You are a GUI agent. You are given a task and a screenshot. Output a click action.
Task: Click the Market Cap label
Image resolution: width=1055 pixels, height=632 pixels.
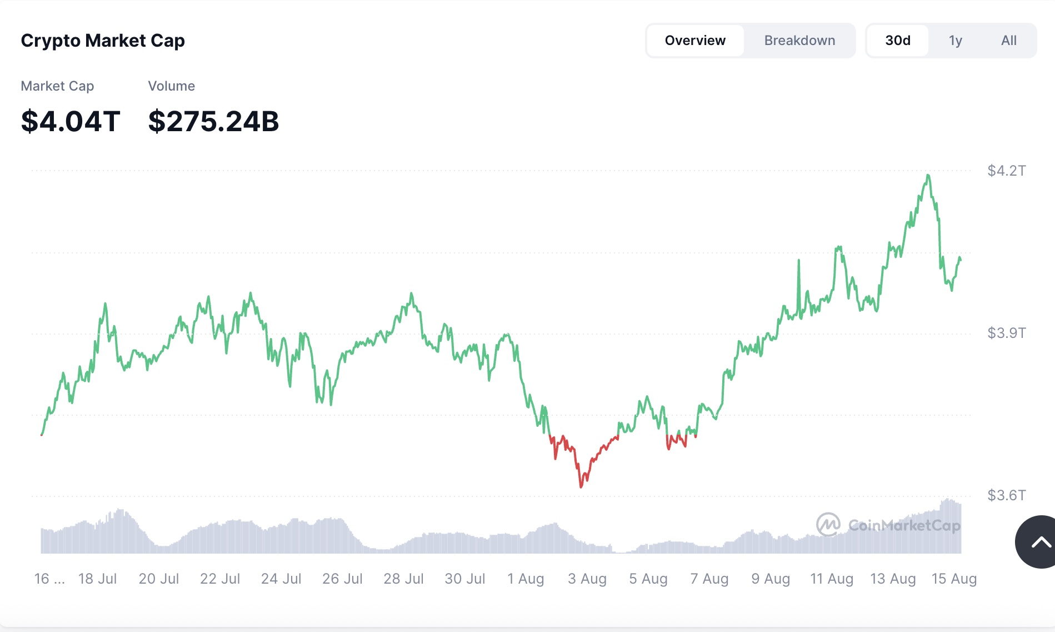click(57, 86)
